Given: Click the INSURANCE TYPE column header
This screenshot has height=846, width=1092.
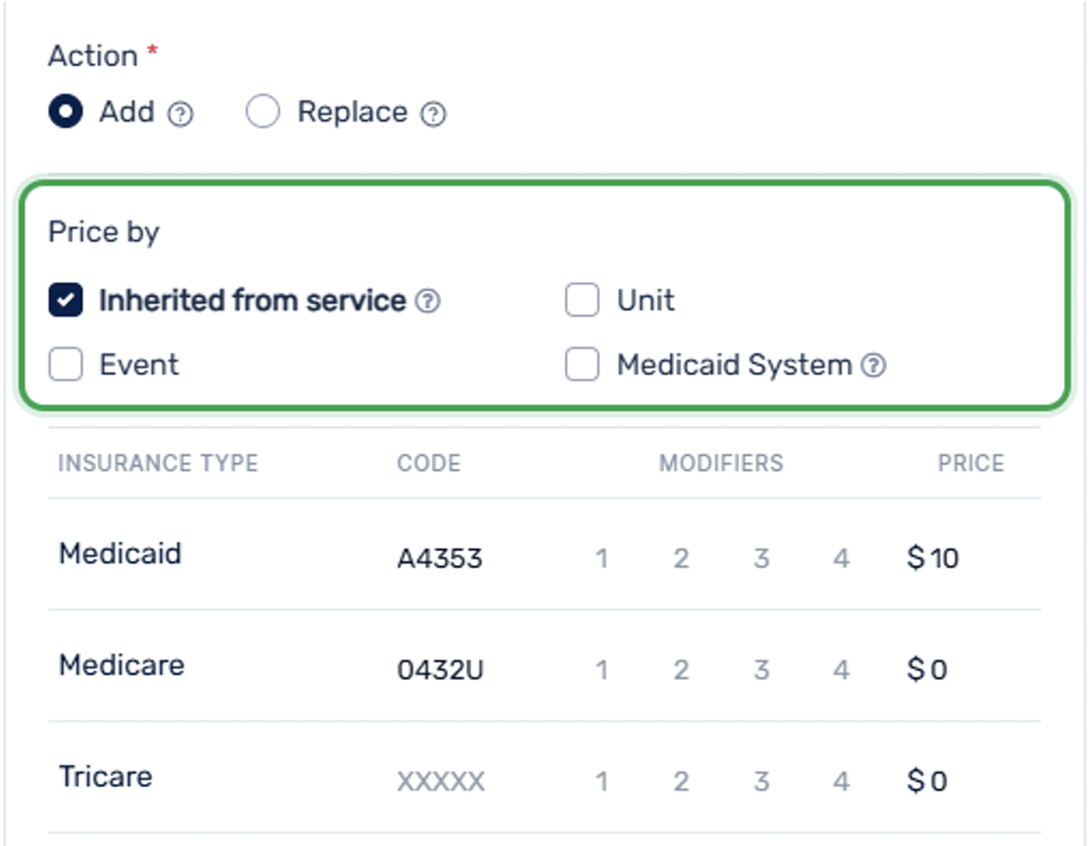Looking at the screenshot, I should (x=158, y=463).
